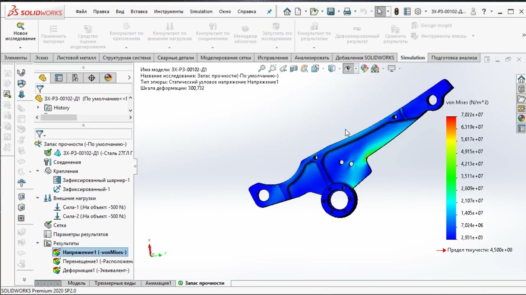Select Деформация1 (-Эквивалент-) result
The image size is (526, 295).
[91, 270]
